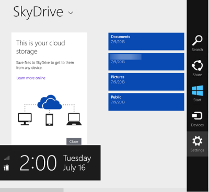Image resolution: width=209 pixels, height=192 pixels.
Task: Click the smartphone illustration
Action: coord(50,119)
